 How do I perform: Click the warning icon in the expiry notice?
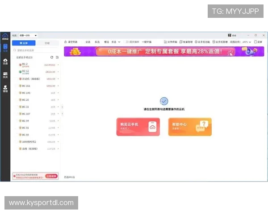click(15, 176)
